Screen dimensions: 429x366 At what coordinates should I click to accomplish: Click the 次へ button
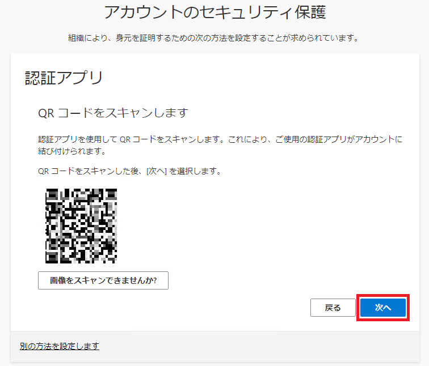tap(383, 308)
